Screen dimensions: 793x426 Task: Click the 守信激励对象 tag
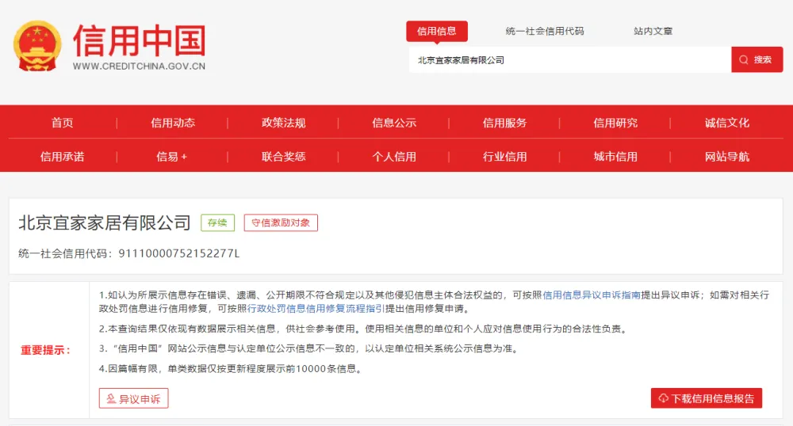pyautogui.click(x=281, y=223)
